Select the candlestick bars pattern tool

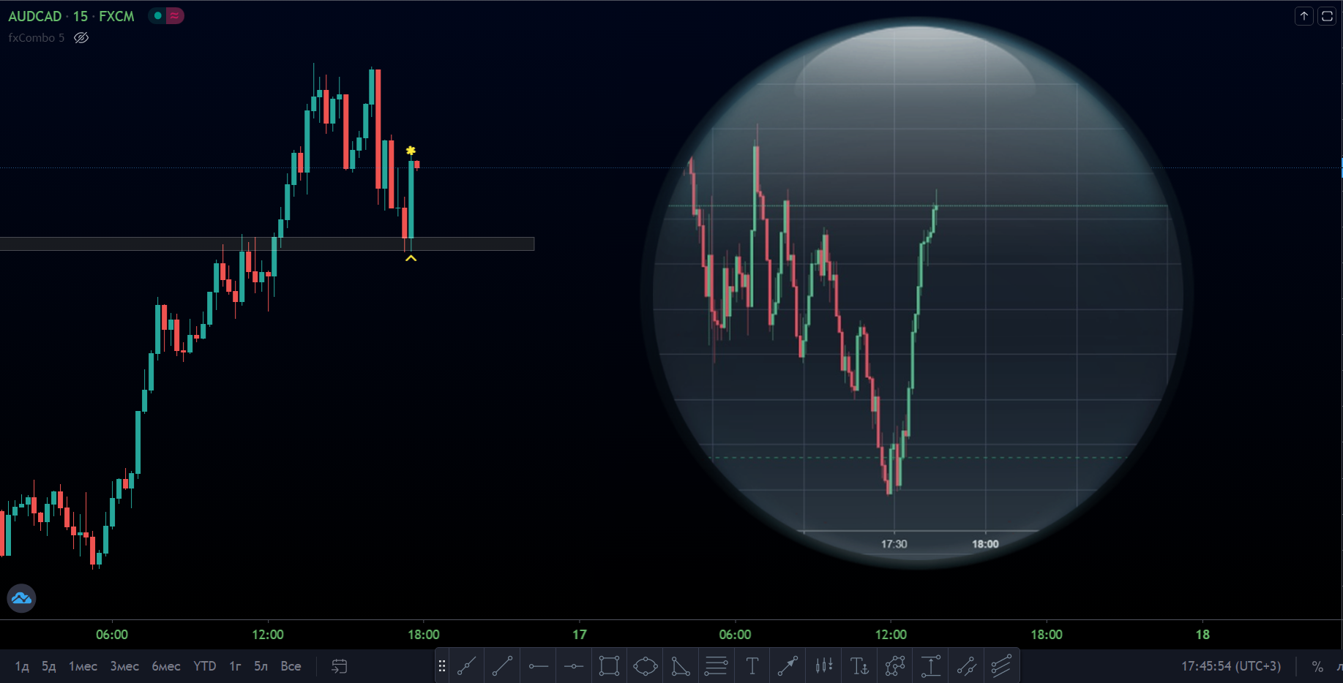coord(823,666)
